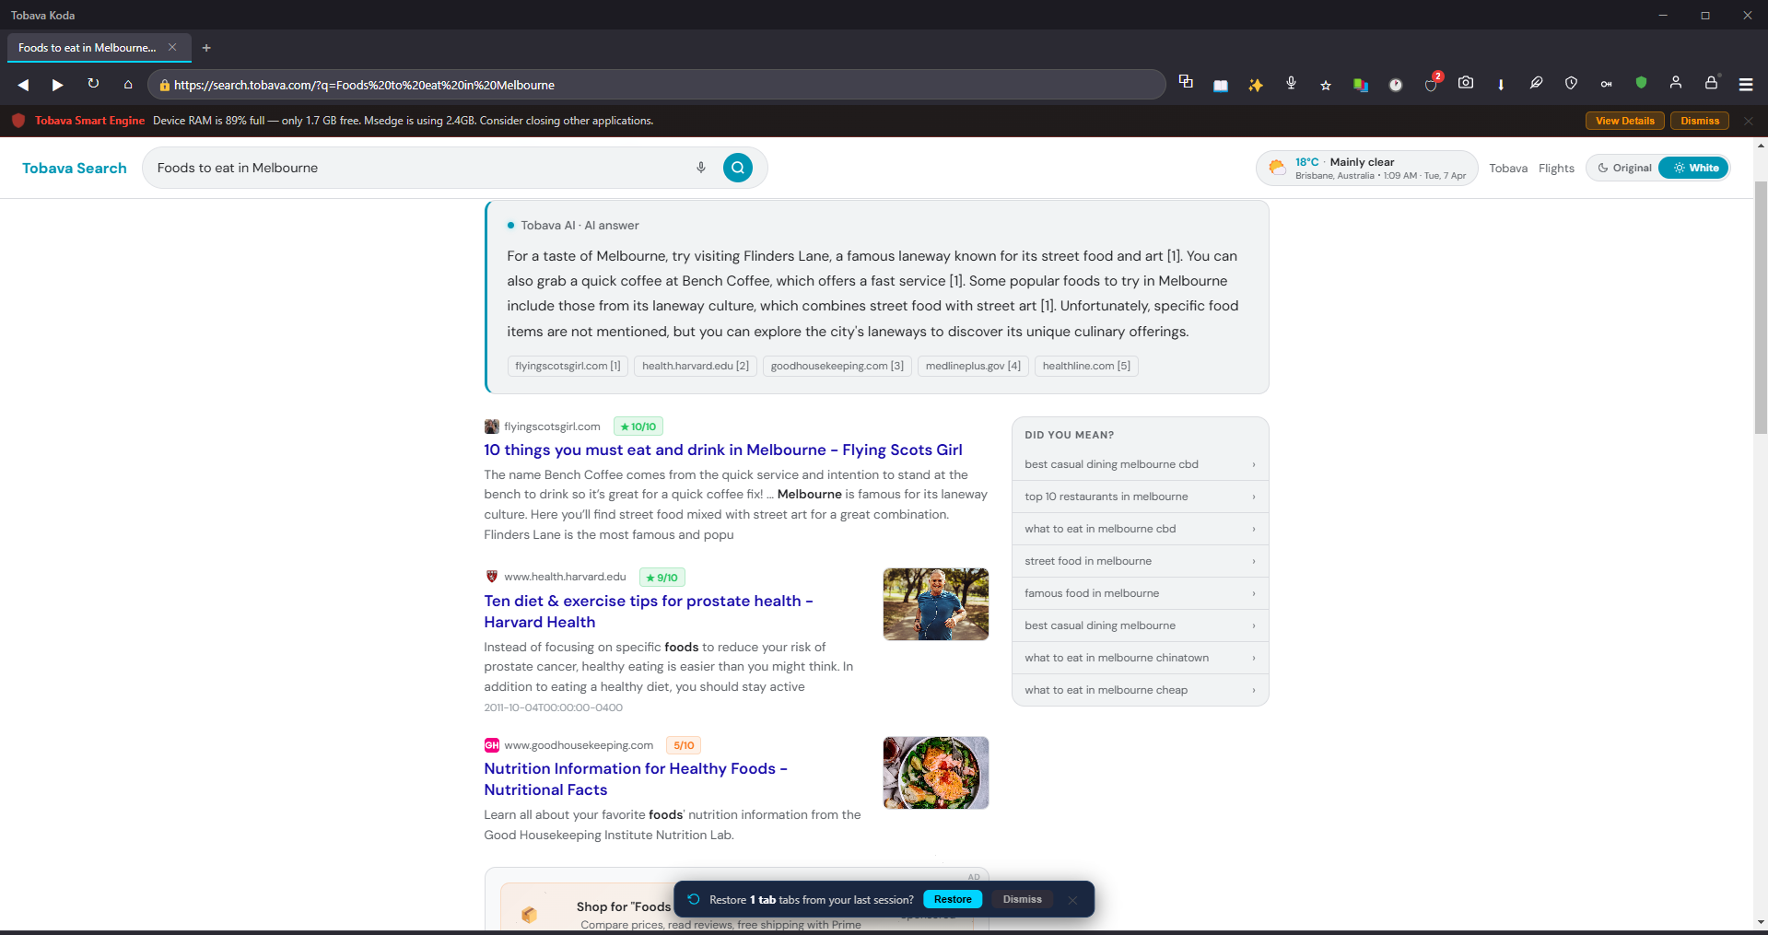Open downloads arrow icon
The height and width of the screenshot is (935, 1768).
pos(1501,85)
